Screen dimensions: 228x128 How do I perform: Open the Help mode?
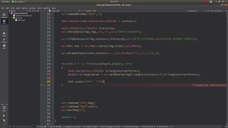pyautogui.click(x=4, y=47)
